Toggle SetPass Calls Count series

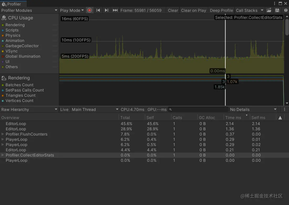[3, 90]
